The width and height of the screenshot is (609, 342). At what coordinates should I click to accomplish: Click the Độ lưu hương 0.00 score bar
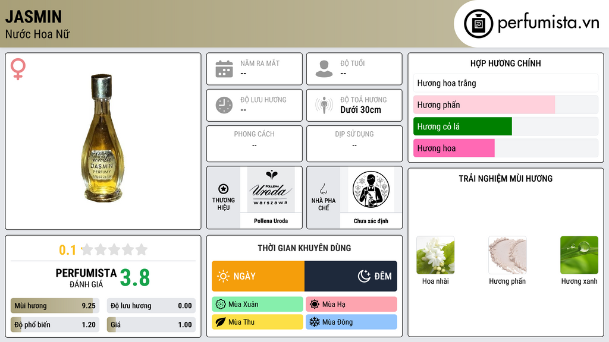click(x=151, y=306)
